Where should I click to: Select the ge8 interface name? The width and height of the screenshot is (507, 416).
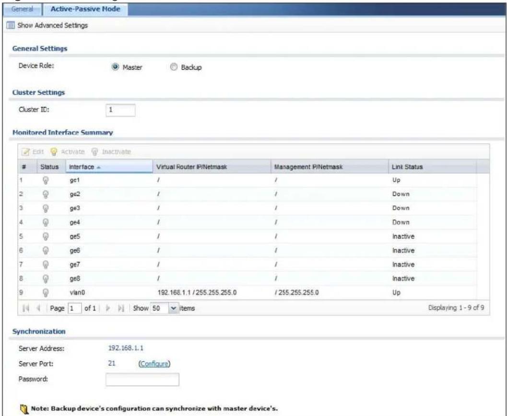click(x=75, y=278)
